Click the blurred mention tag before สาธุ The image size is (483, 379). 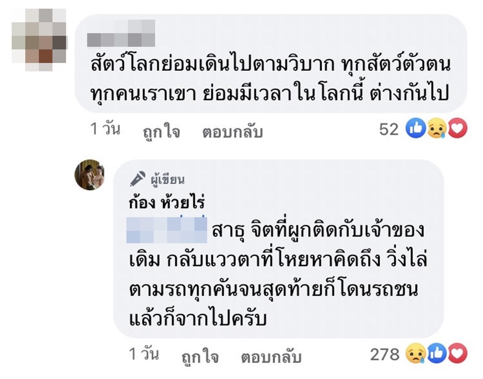[x=168, y=230]
